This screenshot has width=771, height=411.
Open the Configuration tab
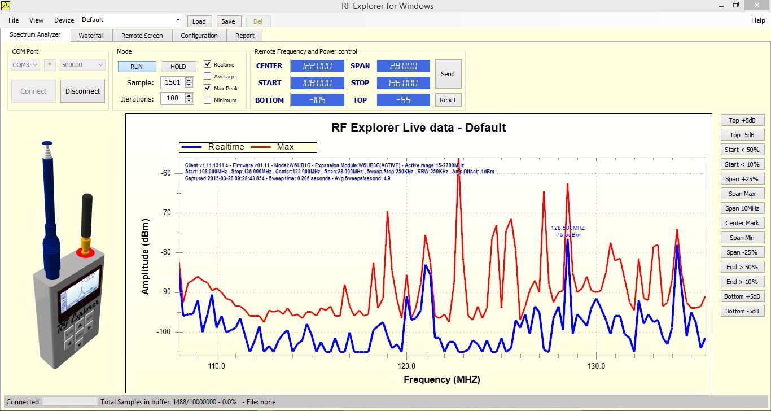click(x=199, y=36)
